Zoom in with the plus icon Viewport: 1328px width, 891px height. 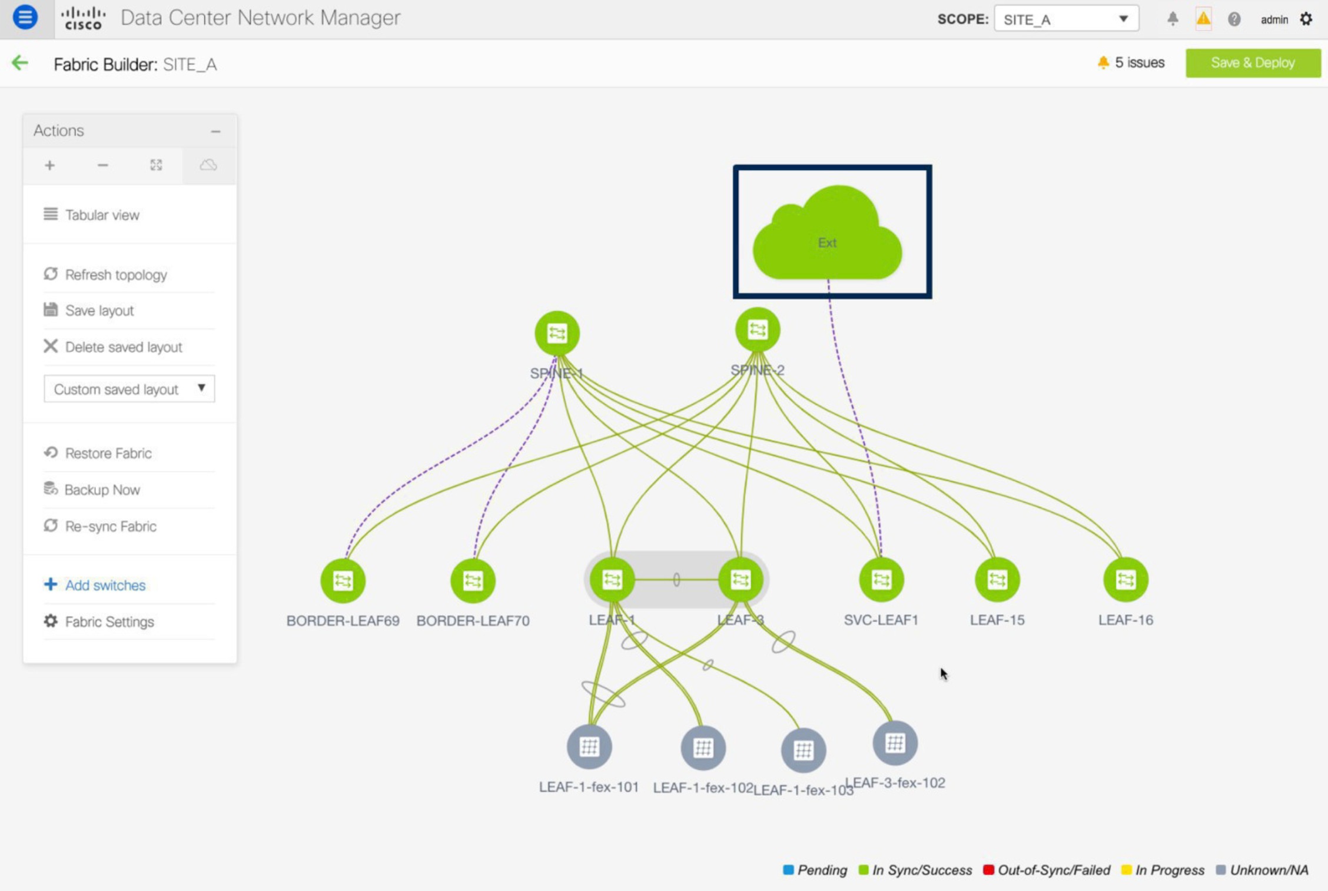[50, 165]
